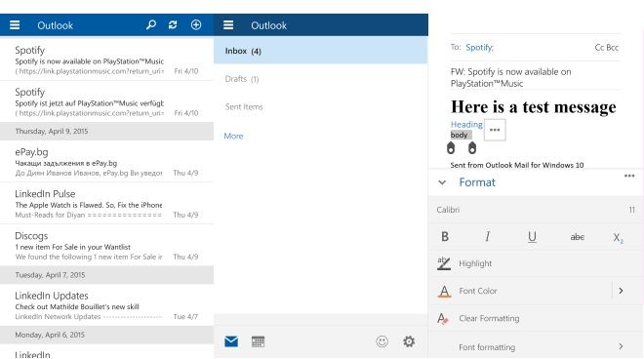Select the Inbox (4) folder
The height and width of the screenshot is (359, 644).
coord(321,51)
